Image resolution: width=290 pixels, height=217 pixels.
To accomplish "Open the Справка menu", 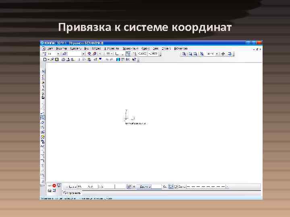I will pyautogui.click(x=166, y=49).
